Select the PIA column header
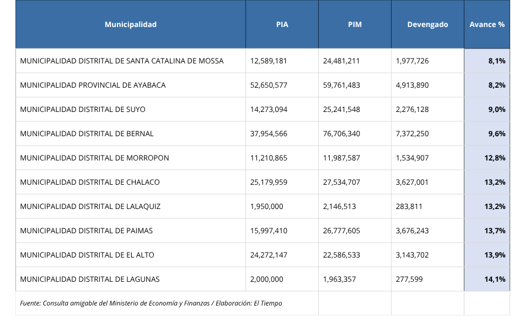This screenshot has width=530, height=327. (282, 24)
